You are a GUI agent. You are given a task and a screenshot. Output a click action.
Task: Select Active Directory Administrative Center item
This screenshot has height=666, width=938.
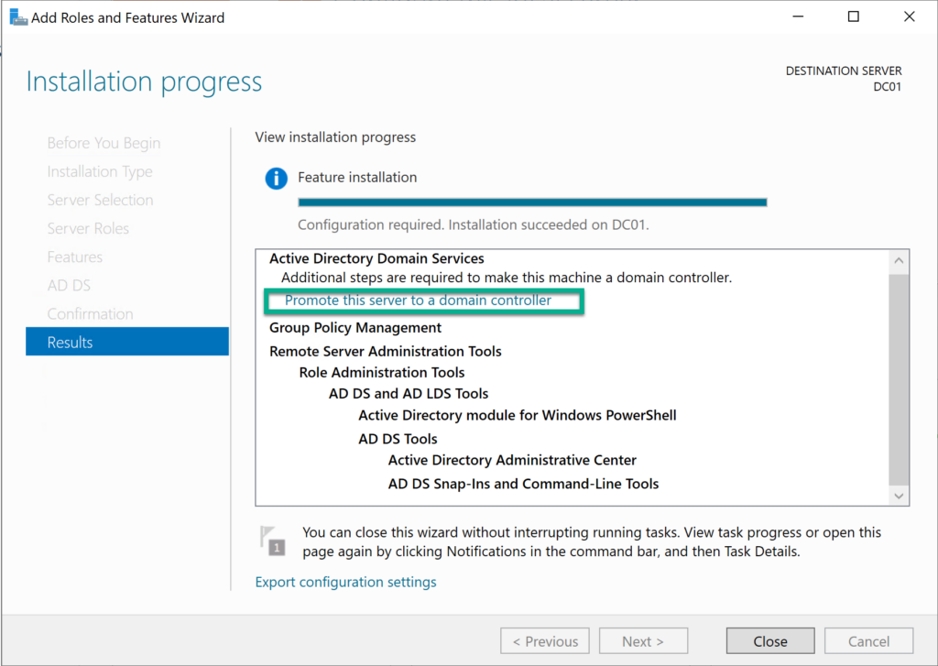click(x=511, y=459)
